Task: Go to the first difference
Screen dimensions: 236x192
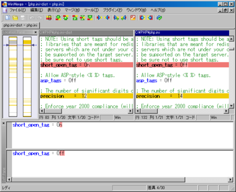Action: [x=75, y=18]
